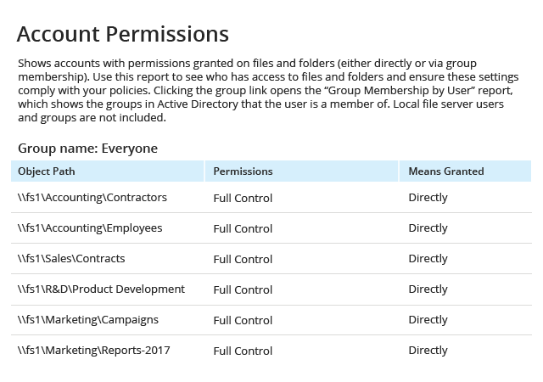Click the report description paragraph

click(268, 91)
